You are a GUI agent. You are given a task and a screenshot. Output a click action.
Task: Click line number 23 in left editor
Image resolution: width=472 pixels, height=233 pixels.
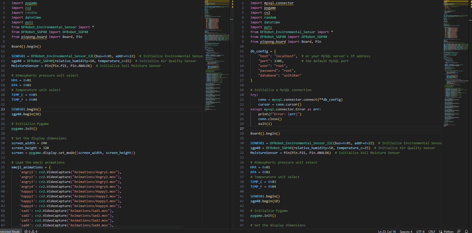click(3, 109)
